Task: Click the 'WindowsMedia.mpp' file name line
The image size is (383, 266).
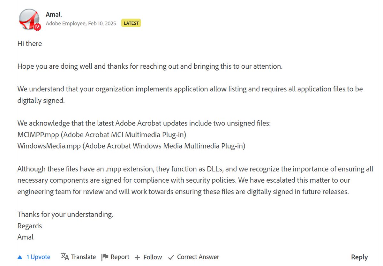Action: [131, 146]
